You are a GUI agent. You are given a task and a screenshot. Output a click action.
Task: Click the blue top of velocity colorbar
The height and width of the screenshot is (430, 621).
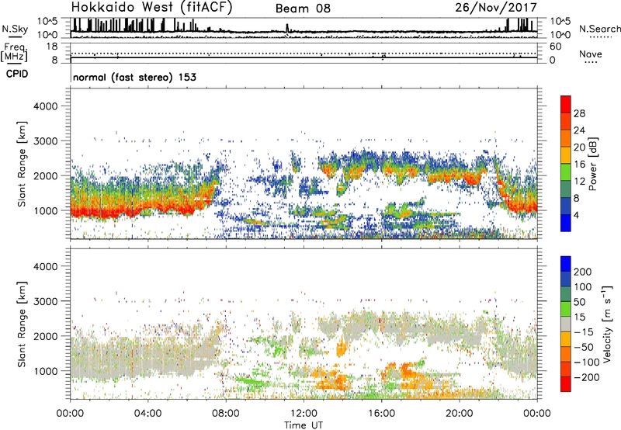tap(566, 264)
